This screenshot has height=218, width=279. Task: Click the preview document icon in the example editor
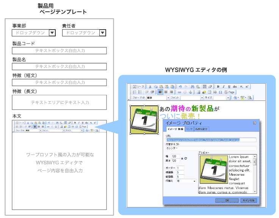tap(250, 98)
